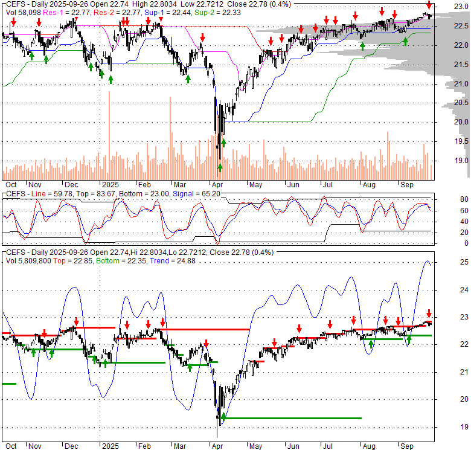This screenshot has width=471, height=450.
Task: Click the stochastic Line = 59.78 label
Action: coord(52,194)
